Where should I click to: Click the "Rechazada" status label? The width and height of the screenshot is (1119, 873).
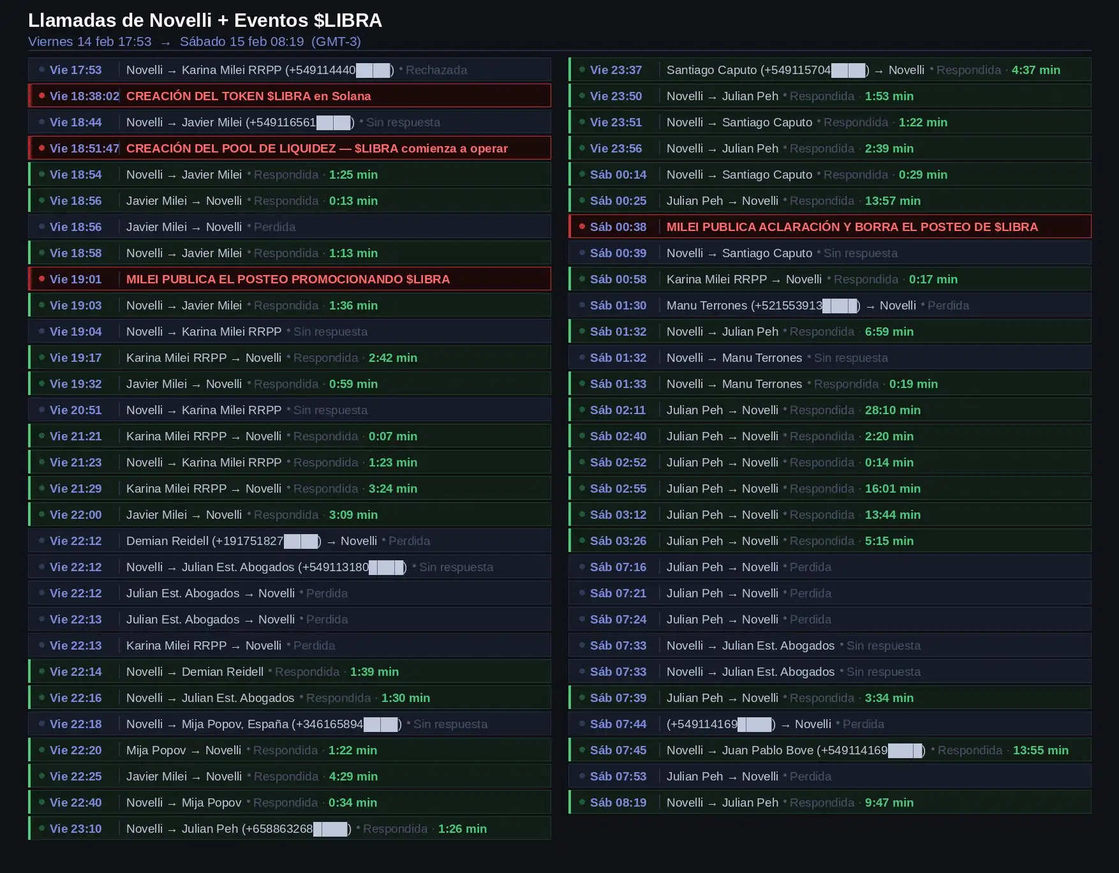point(436,70)
